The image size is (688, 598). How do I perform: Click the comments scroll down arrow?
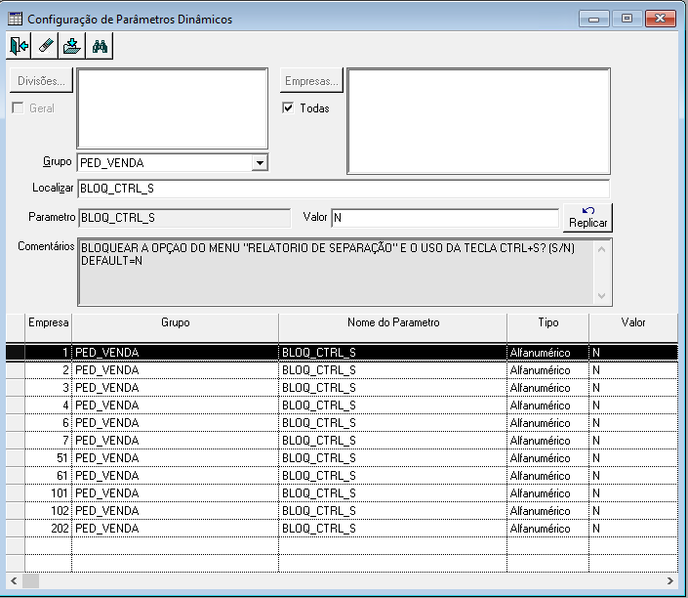coord(601,296)
